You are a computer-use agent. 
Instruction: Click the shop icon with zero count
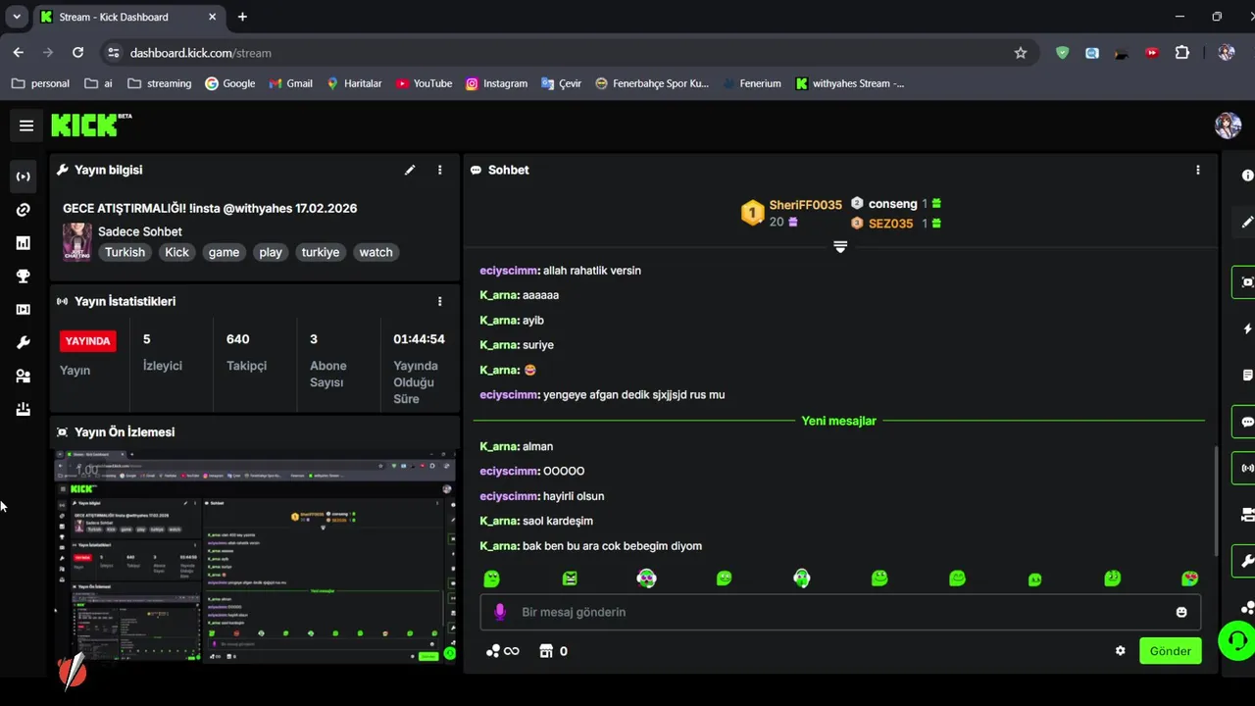coord(553,651)
